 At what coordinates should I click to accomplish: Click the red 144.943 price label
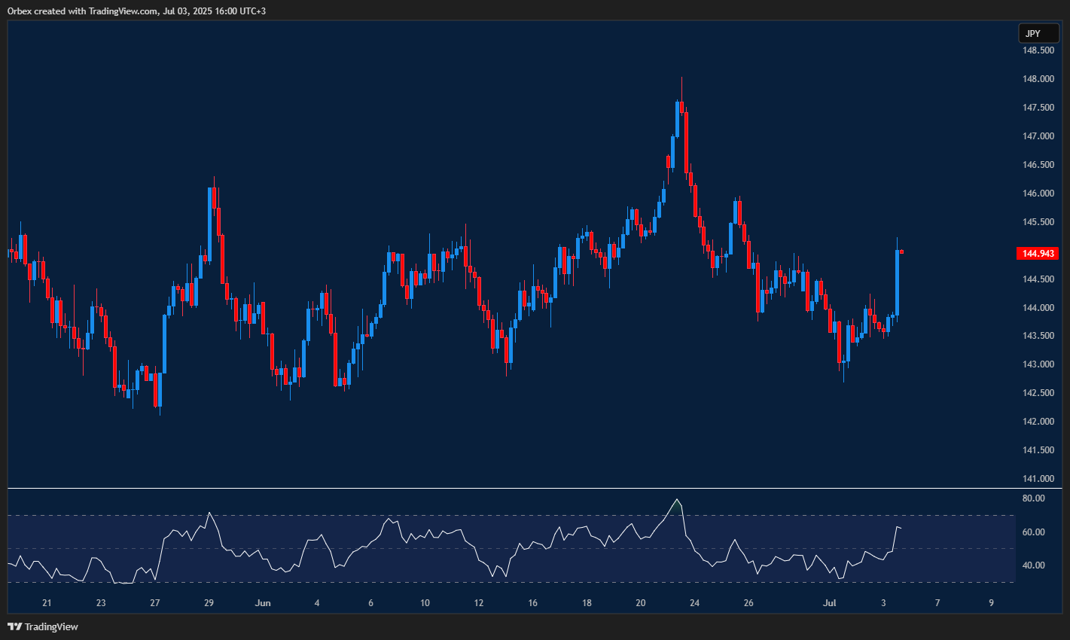click(1038, 253)
